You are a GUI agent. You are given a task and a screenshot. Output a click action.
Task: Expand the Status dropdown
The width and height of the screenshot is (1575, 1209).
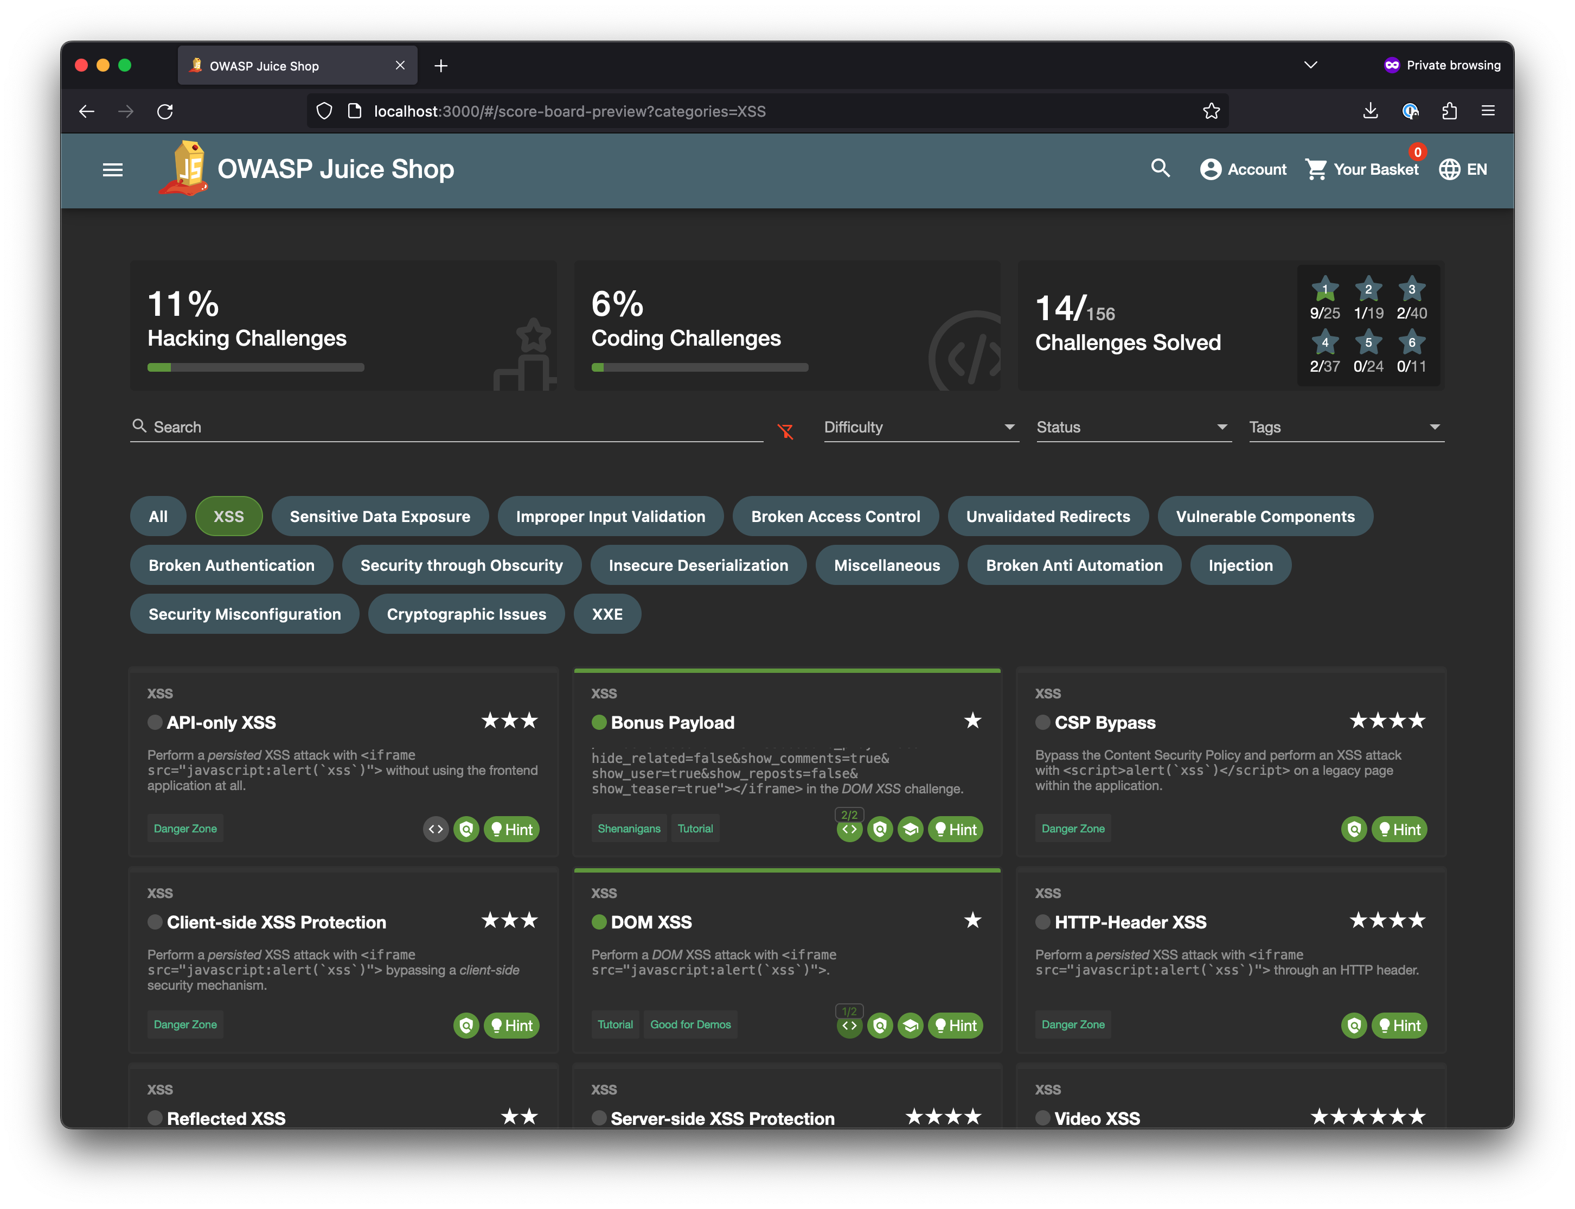[1134, 427]
